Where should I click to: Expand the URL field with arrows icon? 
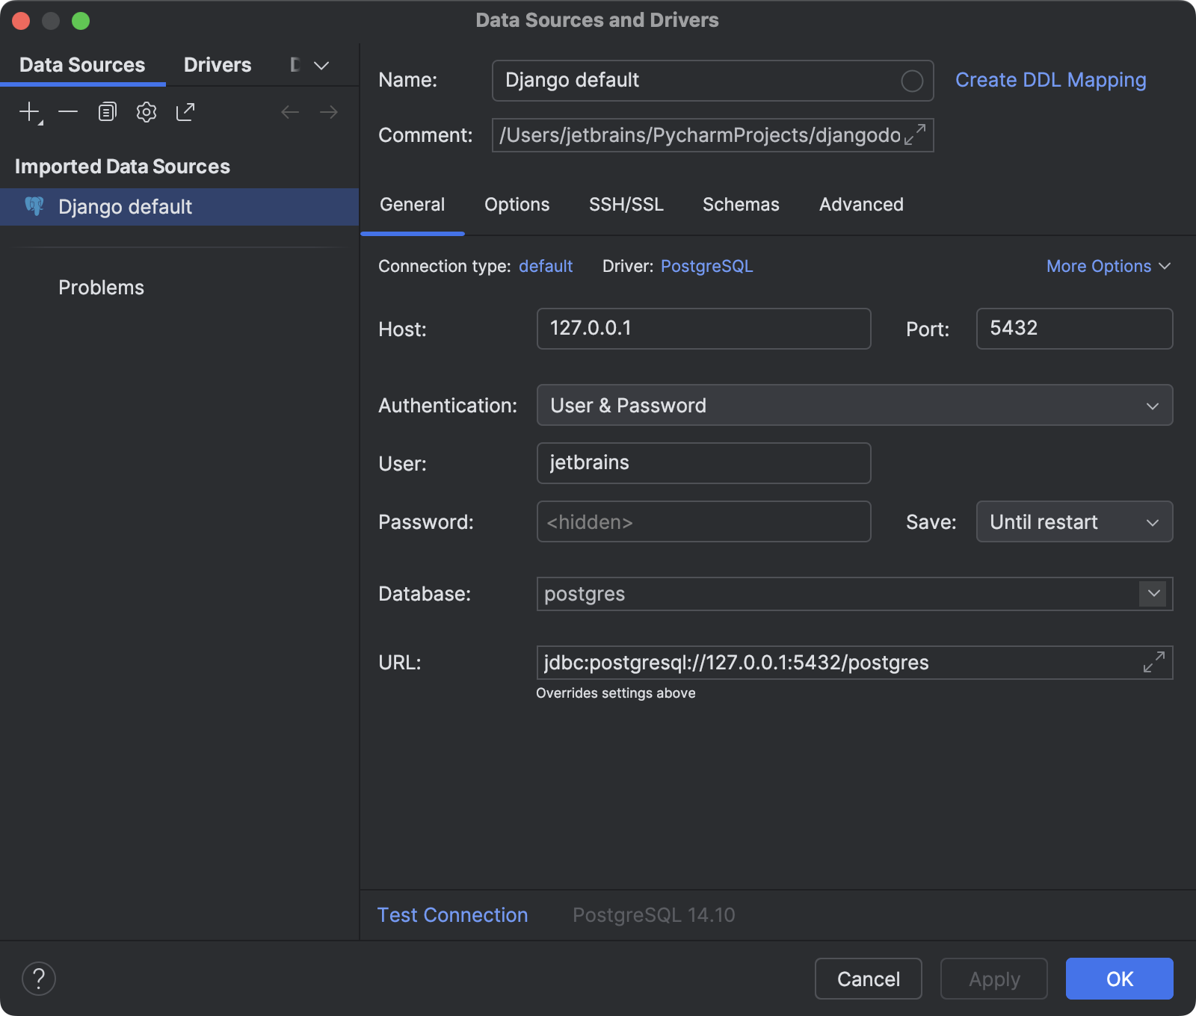pos(1153,662)
